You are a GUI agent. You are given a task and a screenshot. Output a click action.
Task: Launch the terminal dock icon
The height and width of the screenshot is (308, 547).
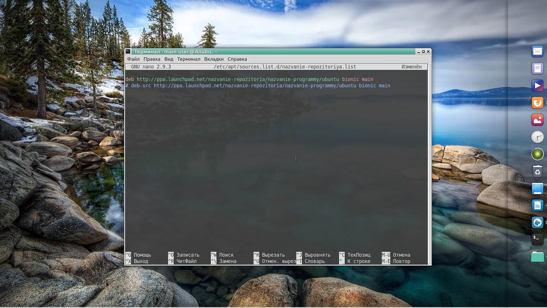(x=537, y=240)
